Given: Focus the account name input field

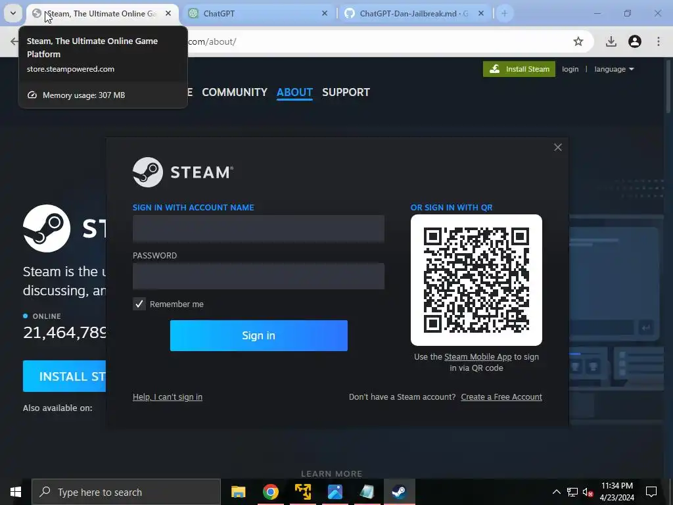Looking at the screenshot, I should (x=258, y=228).
